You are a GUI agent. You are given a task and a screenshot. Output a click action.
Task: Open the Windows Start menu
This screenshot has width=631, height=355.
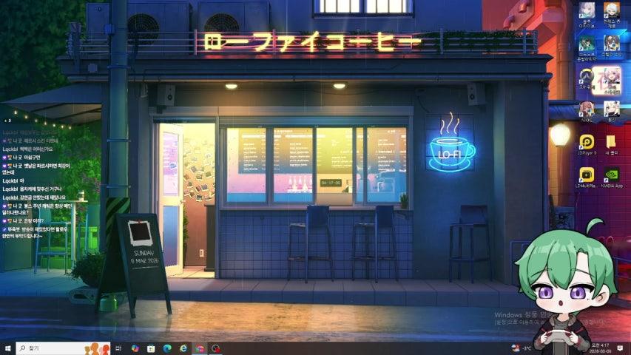coord(7,348)
